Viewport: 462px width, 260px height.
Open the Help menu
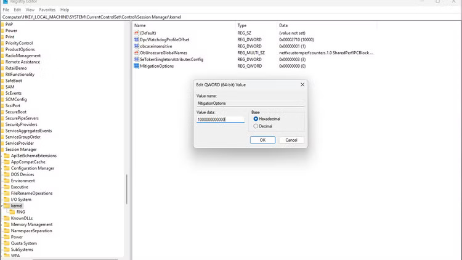(x=65, y=10)
